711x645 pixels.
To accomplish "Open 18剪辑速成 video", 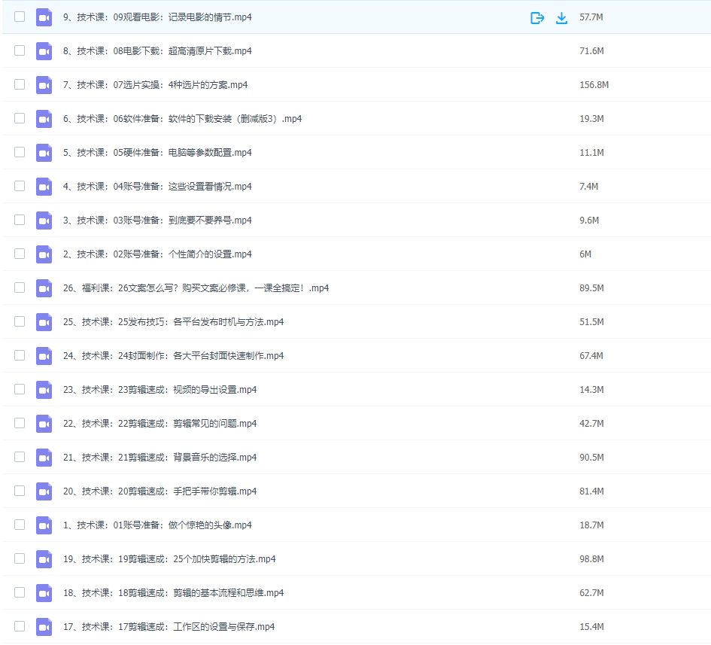I will [173, 592].
